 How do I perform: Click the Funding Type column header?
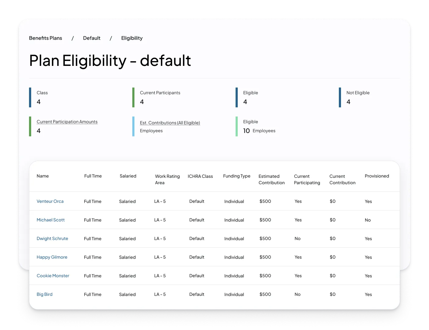(x=237, y=176)
